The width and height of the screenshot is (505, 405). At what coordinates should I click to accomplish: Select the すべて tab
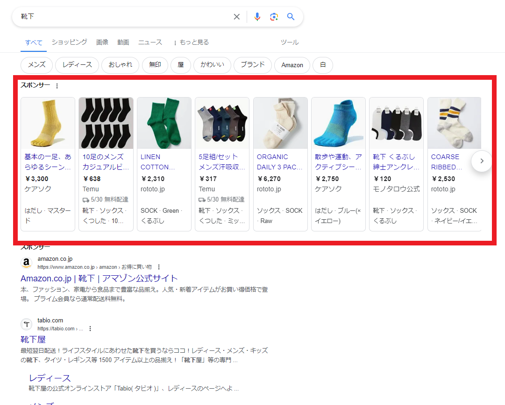[x=34, y=42]
